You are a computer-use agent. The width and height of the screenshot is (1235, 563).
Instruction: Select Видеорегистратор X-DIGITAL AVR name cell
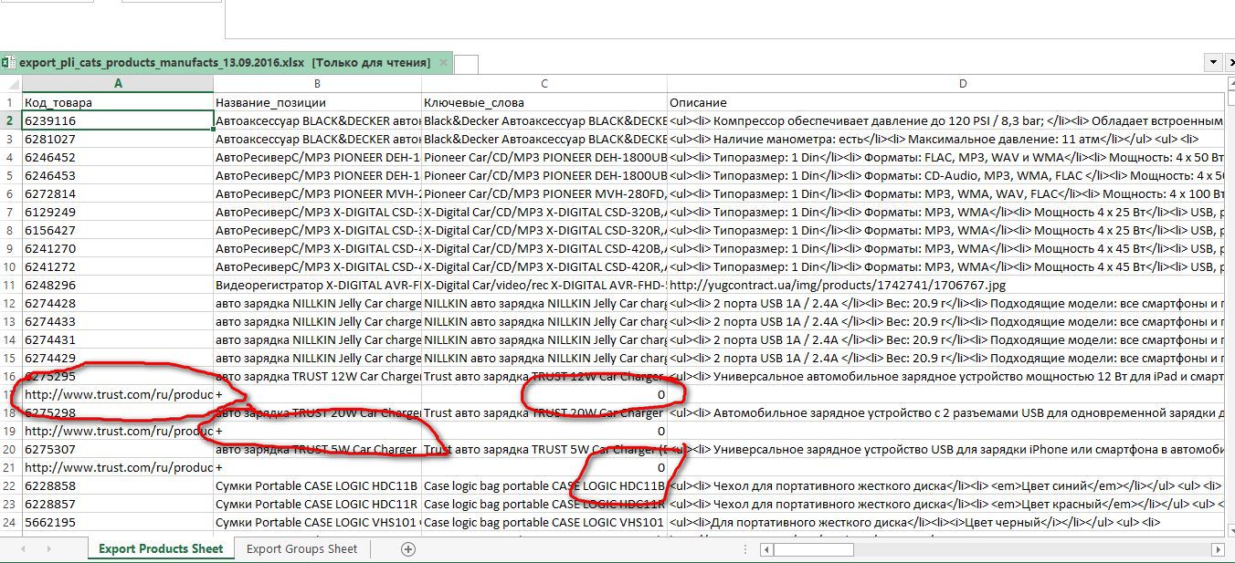coord(317,285)
